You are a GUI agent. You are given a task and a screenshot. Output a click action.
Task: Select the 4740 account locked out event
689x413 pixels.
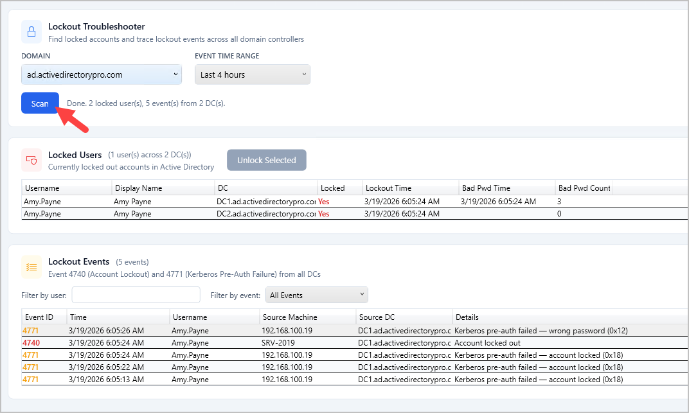[x=193, y=343]
